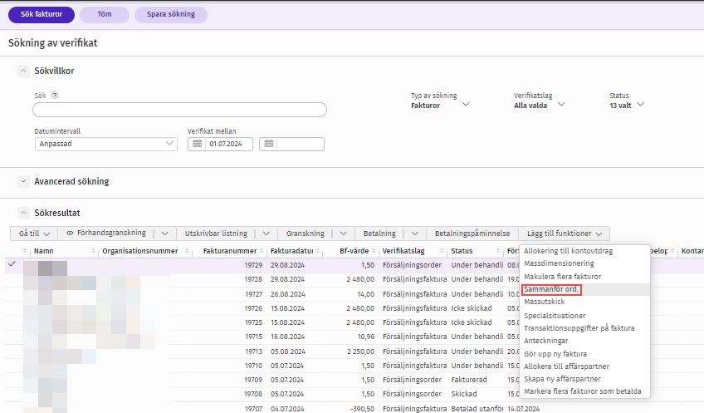Sort by Bf-värde column header
This screenshot has height=413, width=704.
(x=354, y=251)
